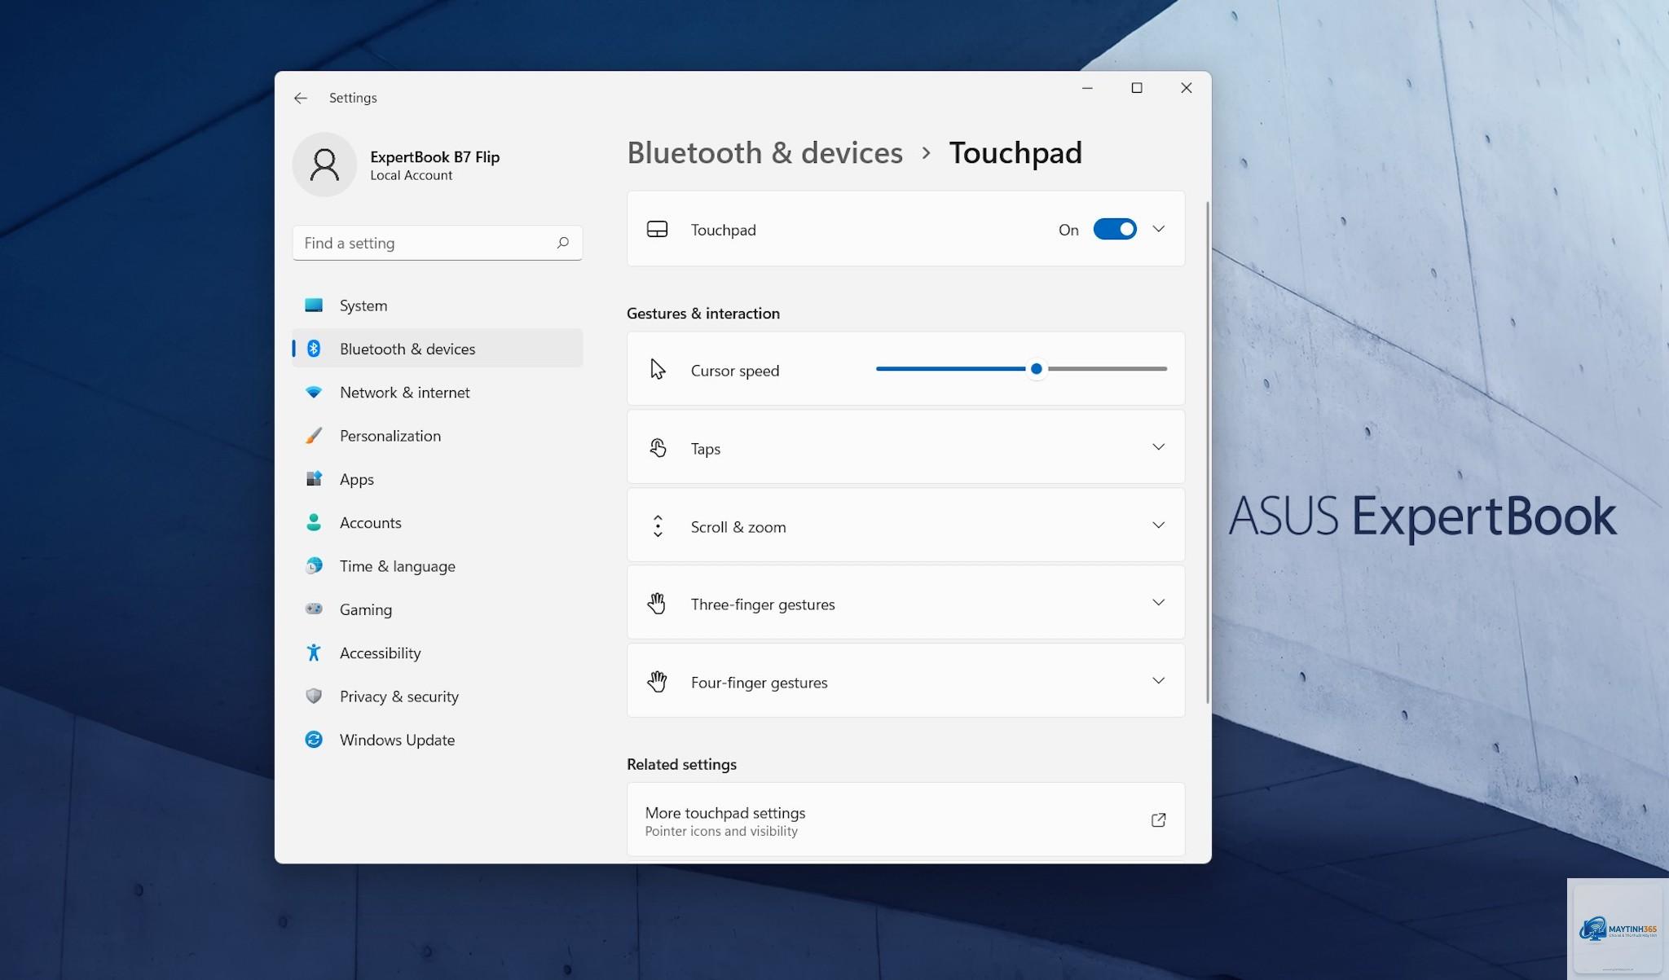Expand Three-finger gestures chevron
This screenshot has height=980, width=1669.
[x=1158, y=603]
